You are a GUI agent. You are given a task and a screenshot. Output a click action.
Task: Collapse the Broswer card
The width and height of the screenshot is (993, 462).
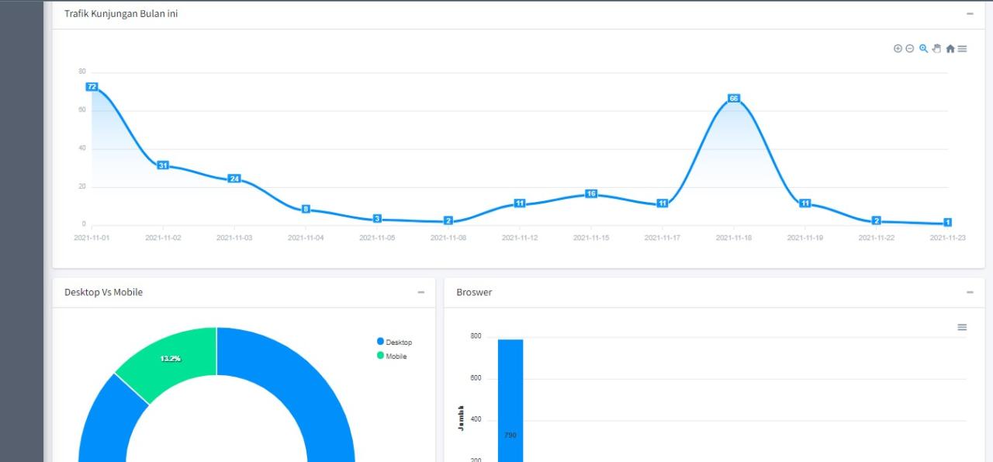tap(970, 293)
